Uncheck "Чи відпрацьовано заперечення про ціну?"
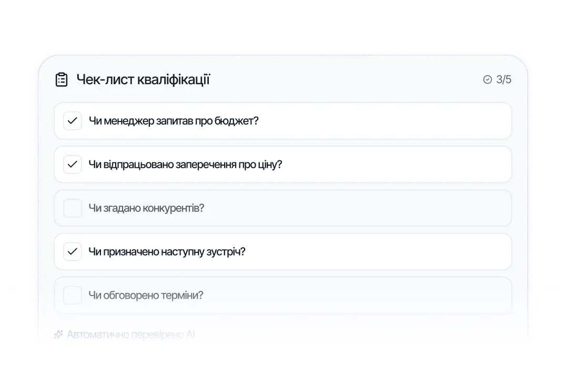 tap(72, 164)
